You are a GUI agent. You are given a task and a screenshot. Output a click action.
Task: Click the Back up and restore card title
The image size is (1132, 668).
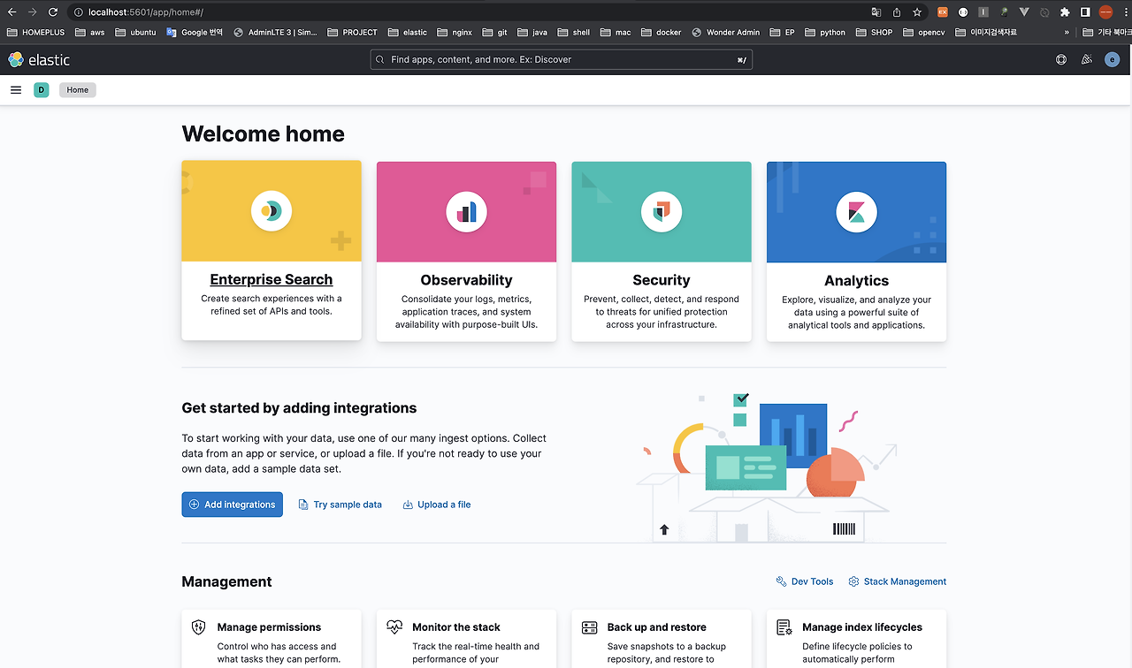pos(657,627)
